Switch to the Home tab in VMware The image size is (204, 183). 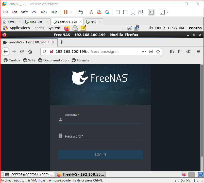11,22
